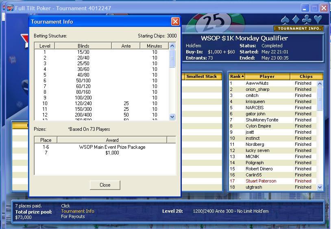
Task: Sort by the Chips column header
Action: [x=306, y=76]
